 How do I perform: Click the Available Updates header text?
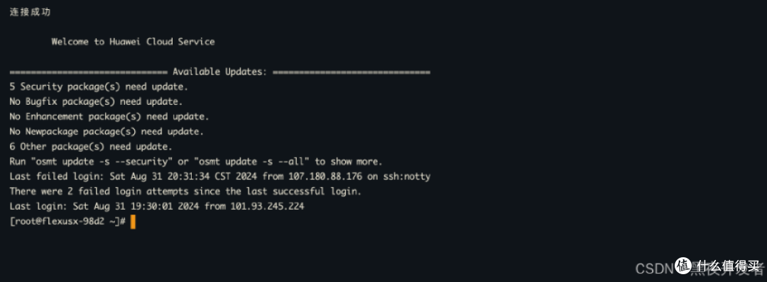click(x=219, y=72)
